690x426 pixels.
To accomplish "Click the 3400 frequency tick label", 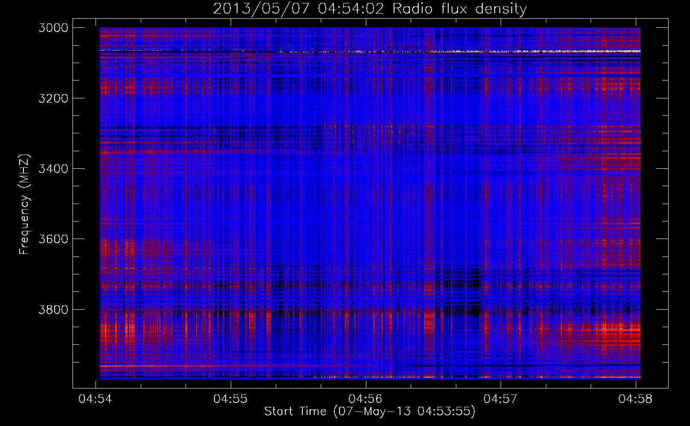I will [x=53, y=169].
